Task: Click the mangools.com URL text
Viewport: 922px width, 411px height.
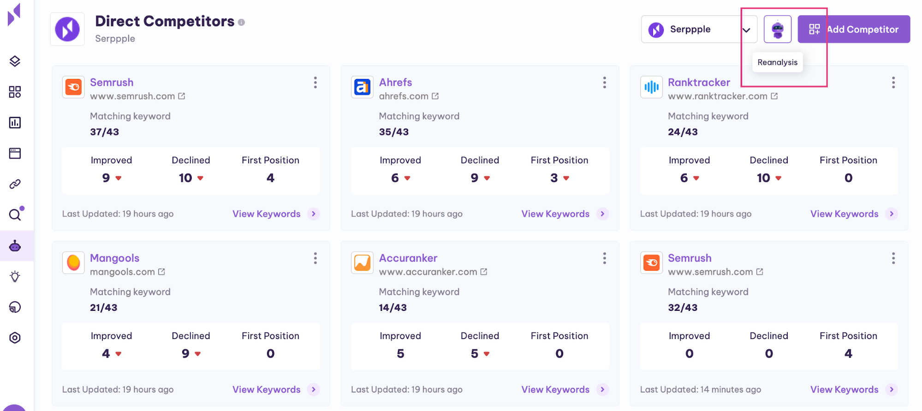Action: 122,272
